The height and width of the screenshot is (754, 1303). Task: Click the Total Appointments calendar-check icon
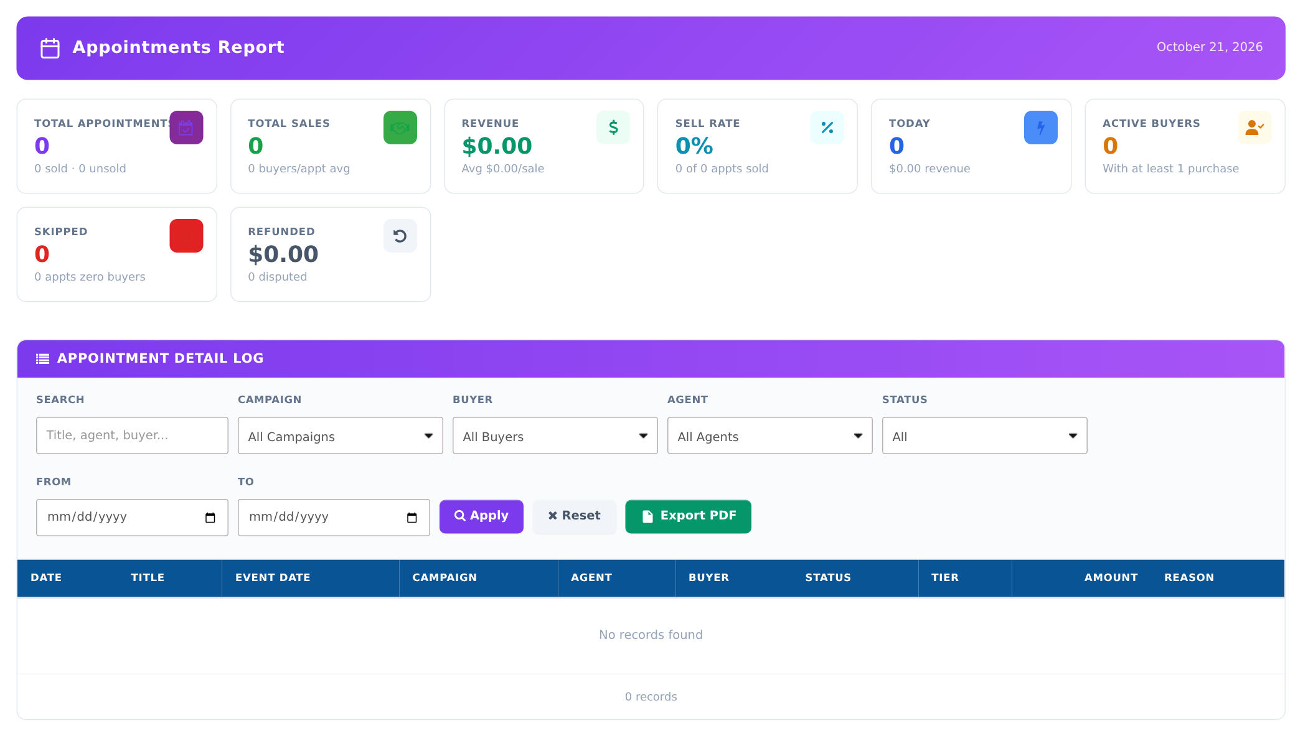pyautogui.click(x=186, y=128)
